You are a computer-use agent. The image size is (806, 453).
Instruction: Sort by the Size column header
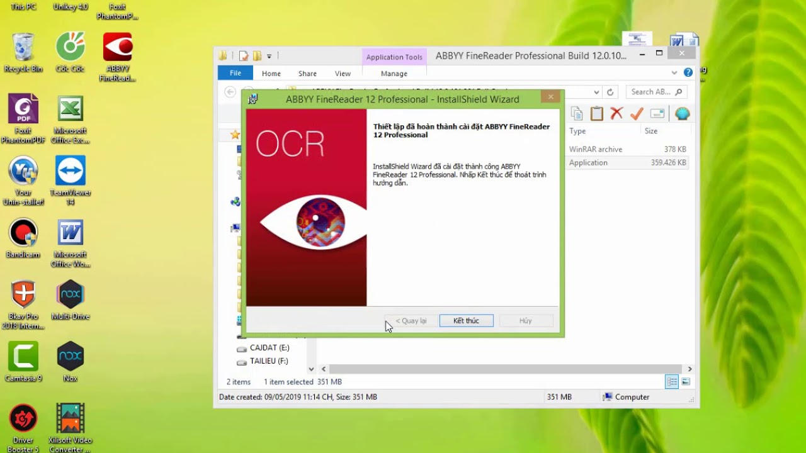coord(651,131)
